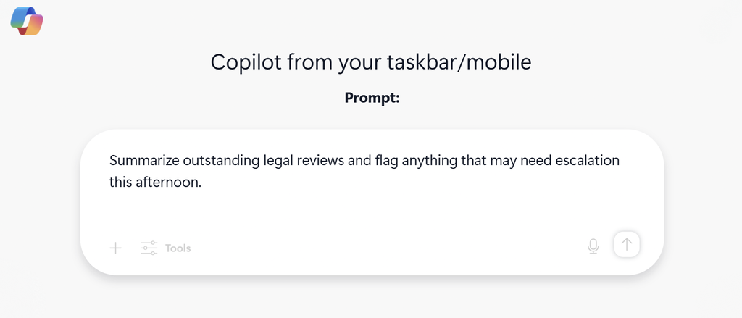Screen dimensions: 742x318
Task: Click the word 'Copilot' in the heading
Action: pos(246,62)
